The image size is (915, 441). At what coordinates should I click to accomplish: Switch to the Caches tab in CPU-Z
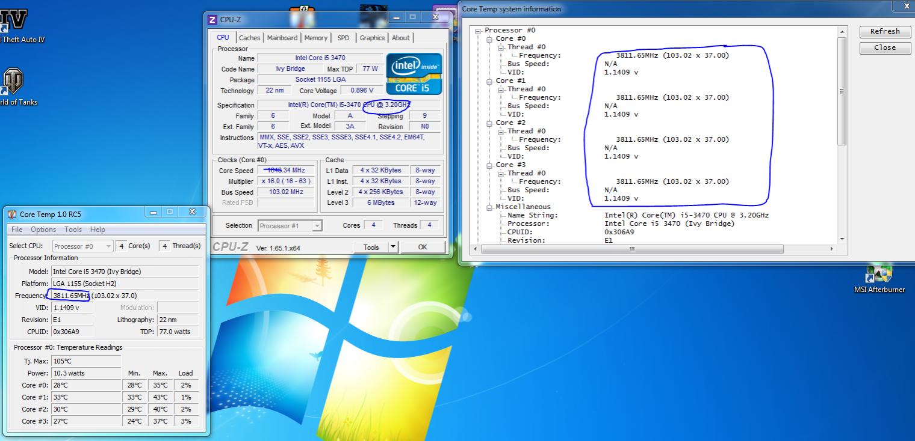point(250,38)
